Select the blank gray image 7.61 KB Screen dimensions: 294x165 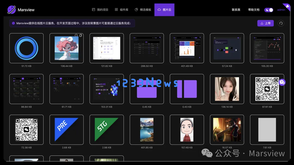pos(267,130)
